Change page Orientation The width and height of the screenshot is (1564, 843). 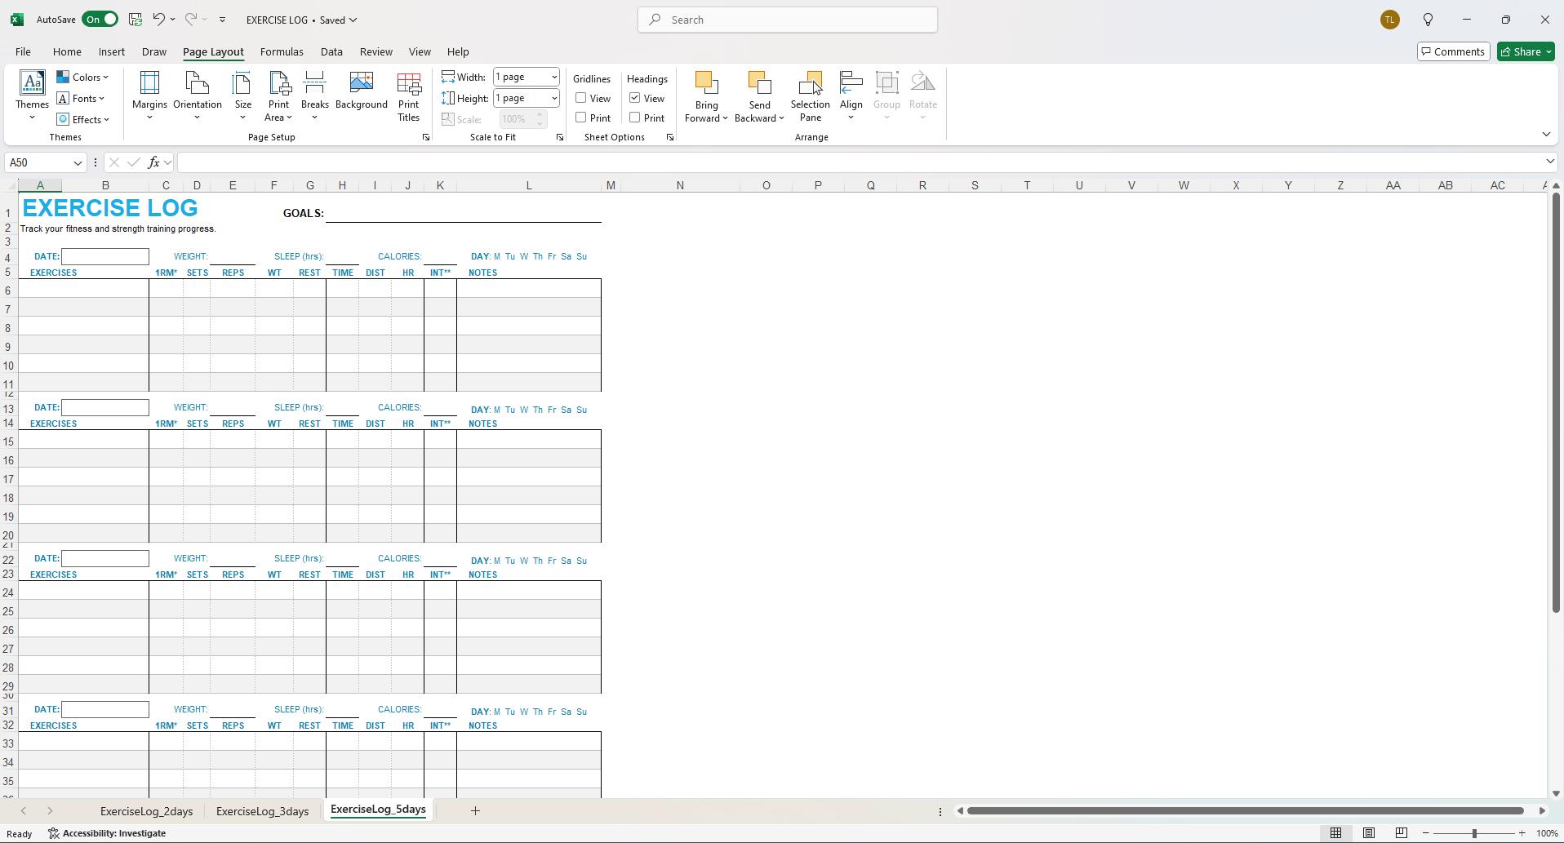click(x=197, y=96)
